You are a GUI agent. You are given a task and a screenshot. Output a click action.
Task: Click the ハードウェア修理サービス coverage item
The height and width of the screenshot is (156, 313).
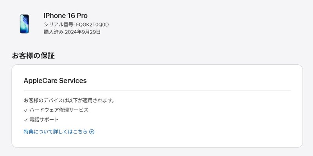pyautogui.click(x=59, y=110)
